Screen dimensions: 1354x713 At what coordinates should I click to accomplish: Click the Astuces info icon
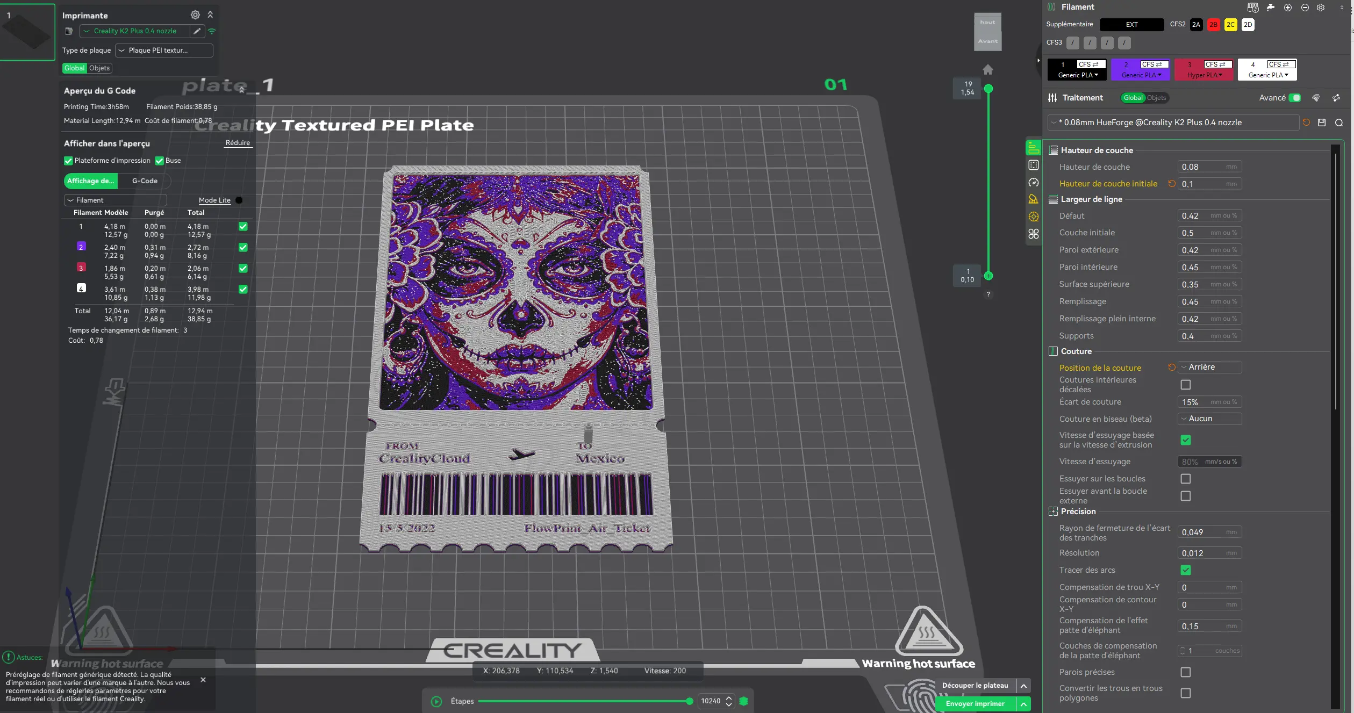9,657
